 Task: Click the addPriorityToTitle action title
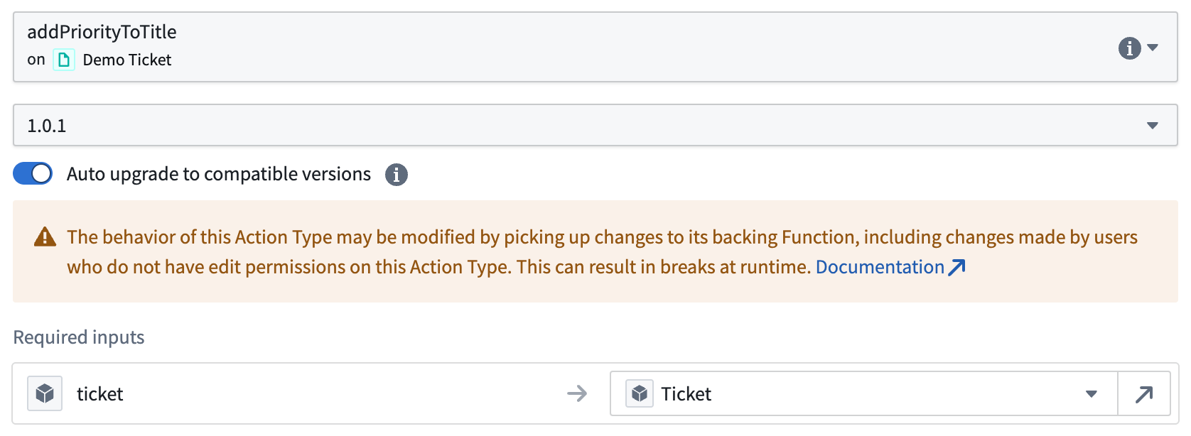(100, 32)
